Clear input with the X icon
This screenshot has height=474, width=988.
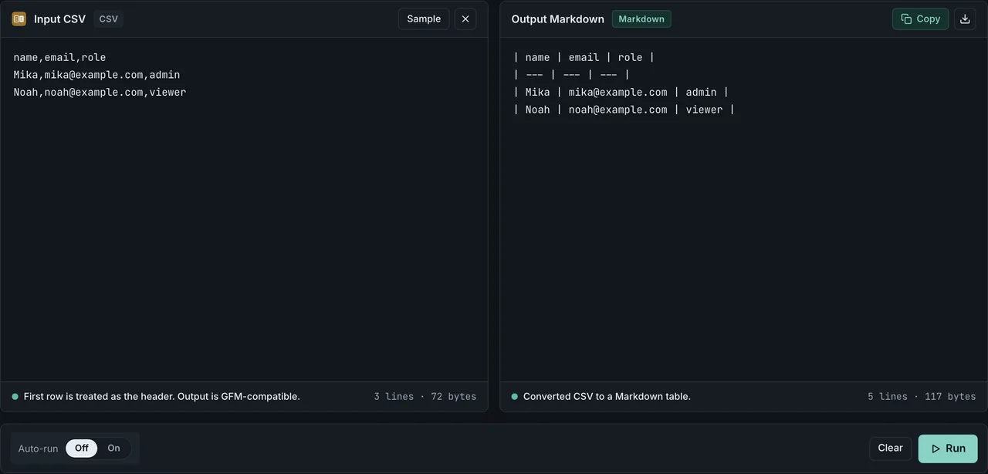pyautogui.click(x=465, y=19)
